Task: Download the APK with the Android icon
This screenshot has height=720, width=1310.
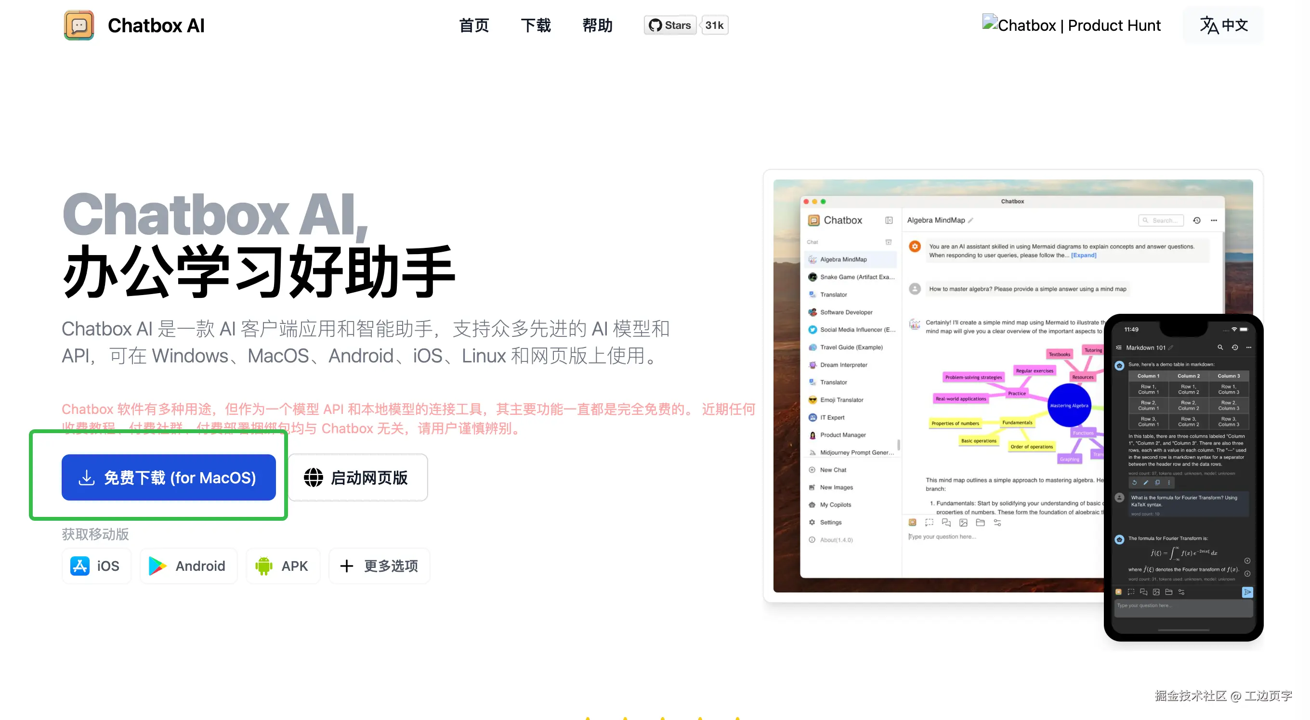Action: (283, 566)
